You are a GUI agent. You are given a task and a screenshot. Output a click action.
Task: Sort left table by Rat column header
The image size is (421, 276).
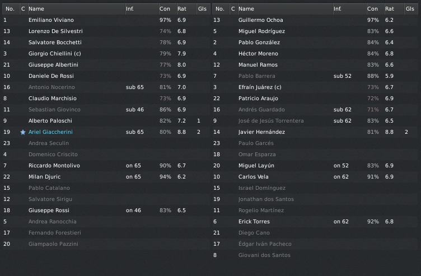click(x=182, y=9)
